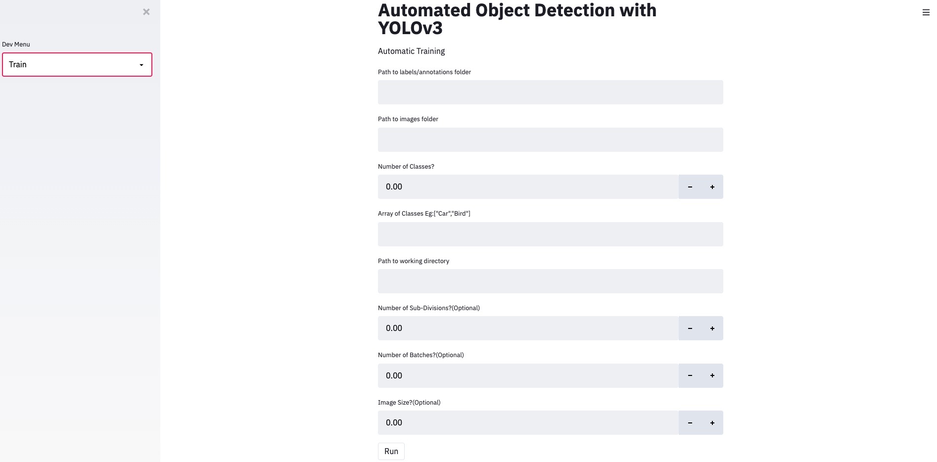
Task: Click the Number of Sub-Divisions value field
Action: tap(528, 328)
